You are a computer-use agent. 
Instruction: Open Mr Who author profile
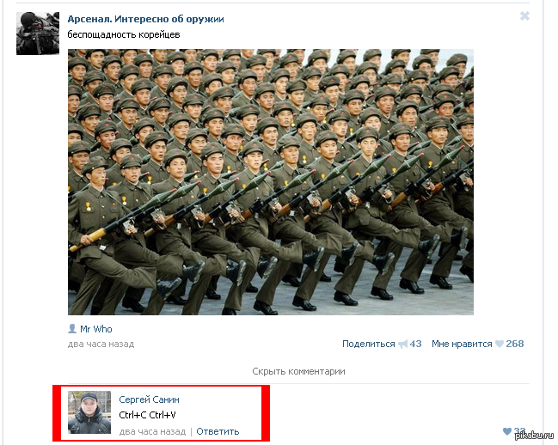click(x=96, y=329)
